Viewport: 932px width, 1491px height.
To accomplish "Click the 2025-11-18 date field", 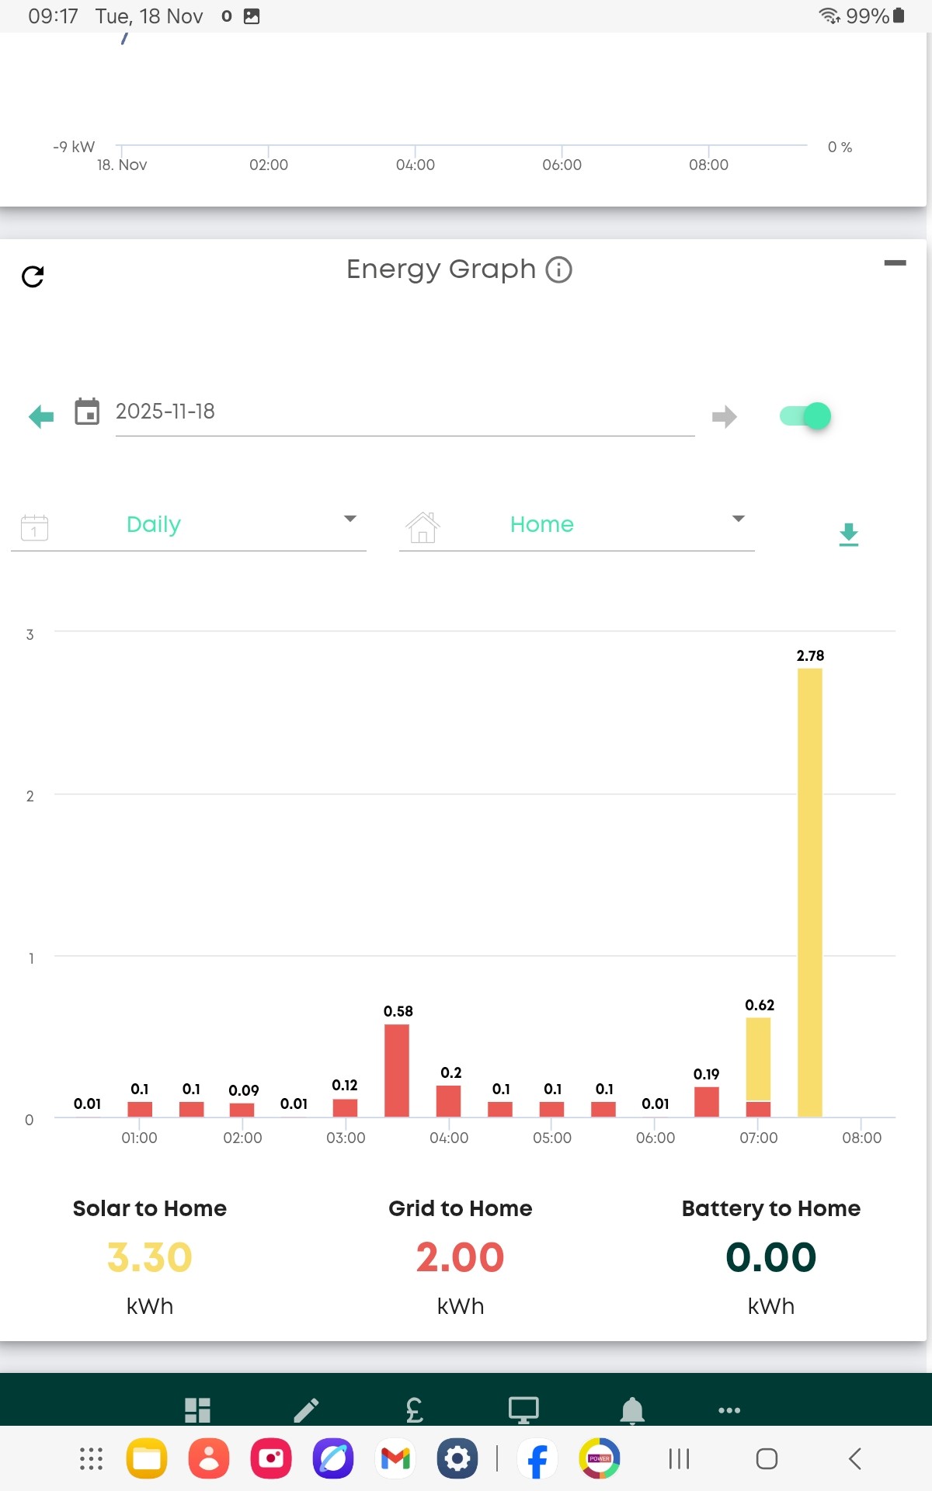I will (x=405, y=412).
